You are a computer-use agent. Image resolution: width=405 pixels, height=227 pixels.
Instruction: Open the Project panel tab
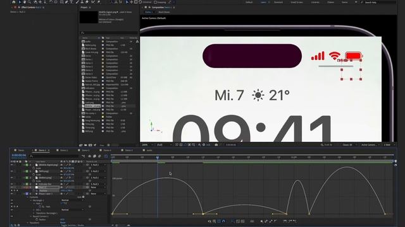(84, 8)
